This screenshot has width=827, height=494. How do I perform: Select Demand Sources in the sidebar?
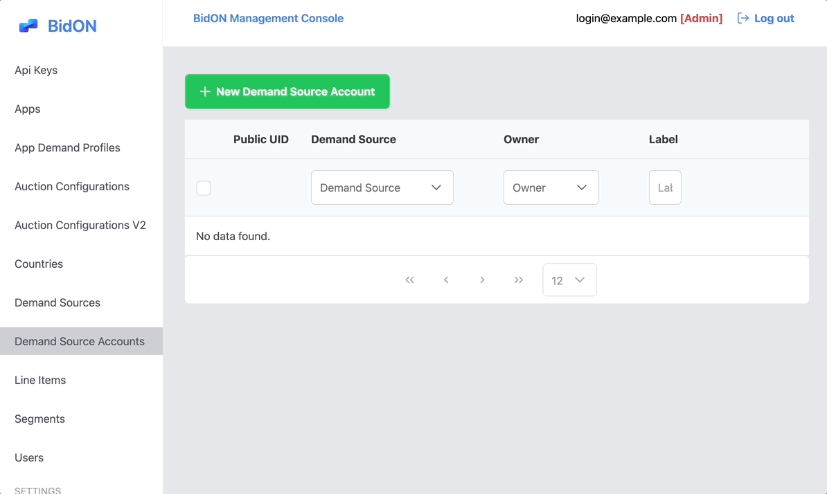[x=57, y=302]
